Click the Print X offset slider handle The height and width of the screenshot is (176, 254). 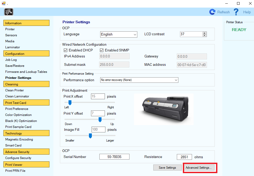point(70,102)
